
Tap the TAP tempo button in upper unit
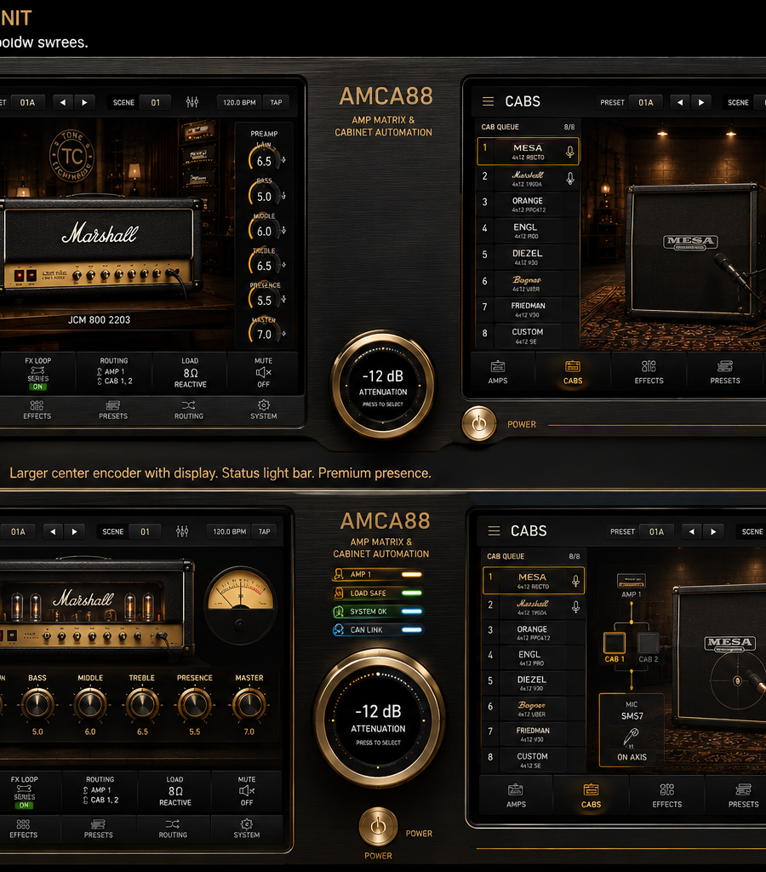[277, 102]
